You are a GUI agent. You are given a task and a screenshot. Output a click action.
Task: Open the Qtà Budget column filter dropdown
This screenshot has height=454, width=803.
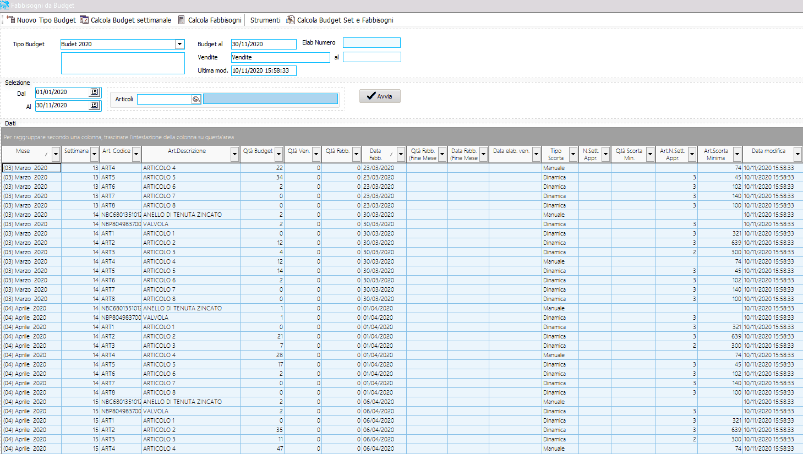279,154
